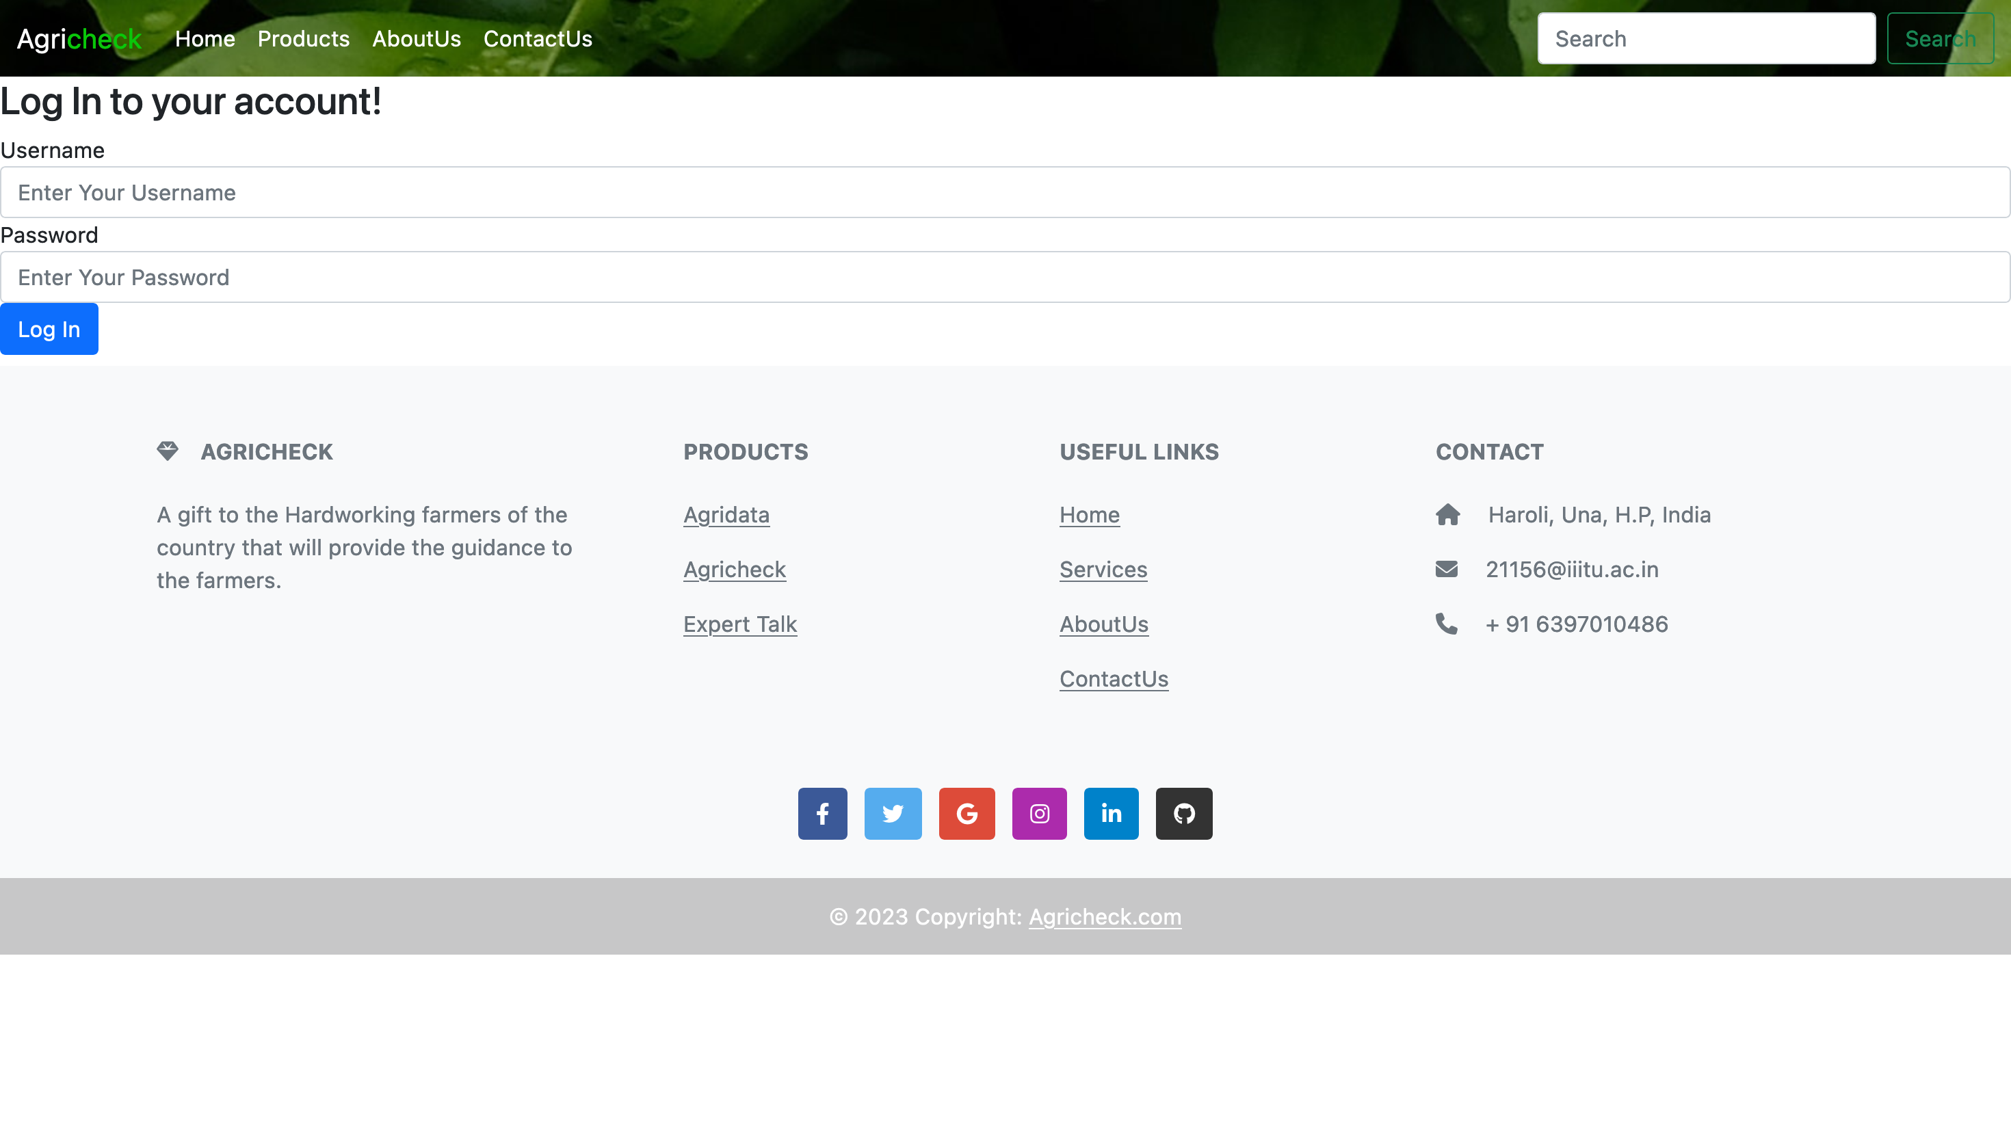Click the Agricheck navbar logo
This screenshot has height=1142, width=2011.
[x=79, y=38]
